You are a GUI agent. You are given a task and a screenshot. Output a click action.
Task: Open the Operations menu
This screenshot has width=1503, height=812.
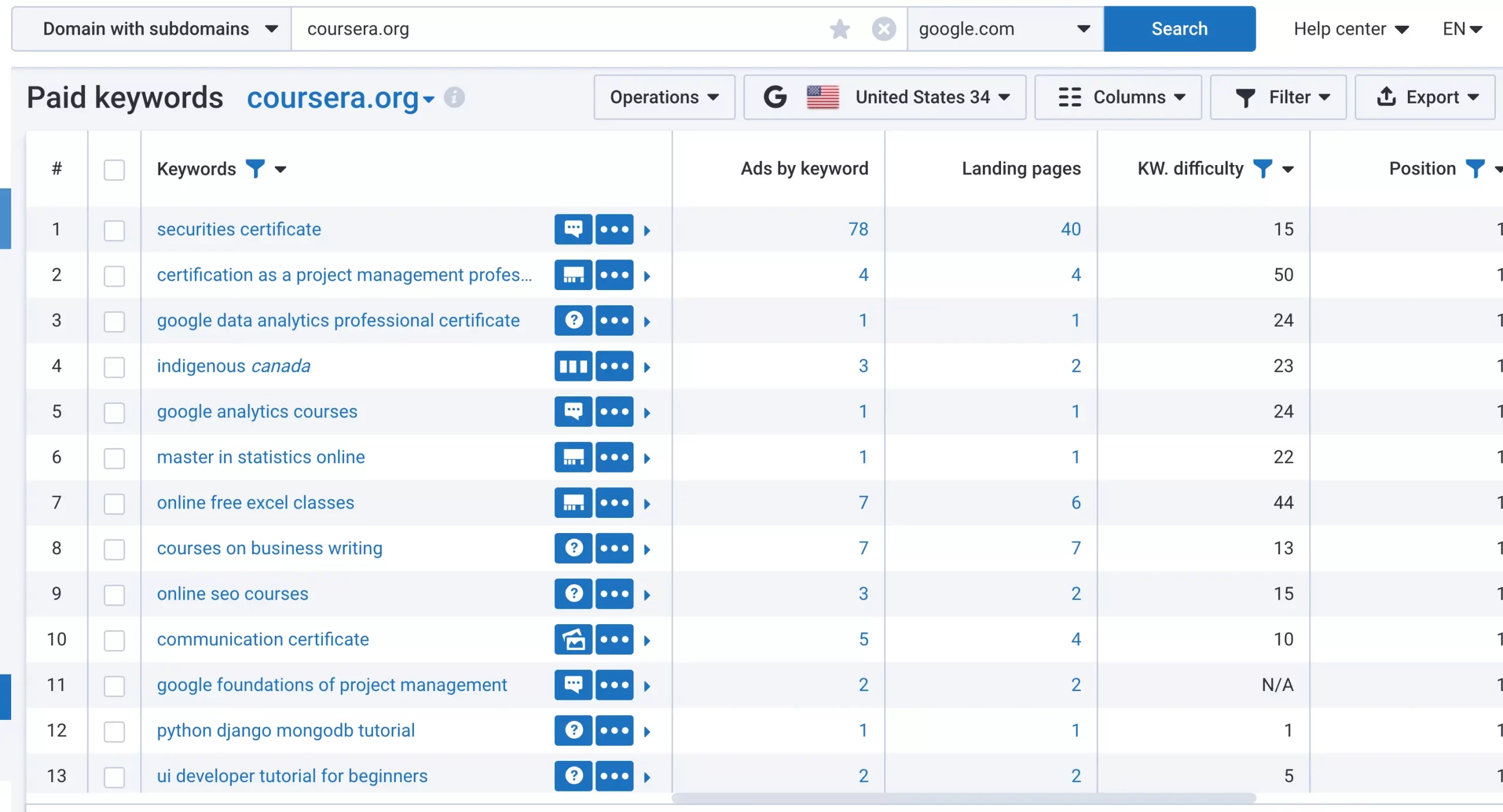coord(664,97)
